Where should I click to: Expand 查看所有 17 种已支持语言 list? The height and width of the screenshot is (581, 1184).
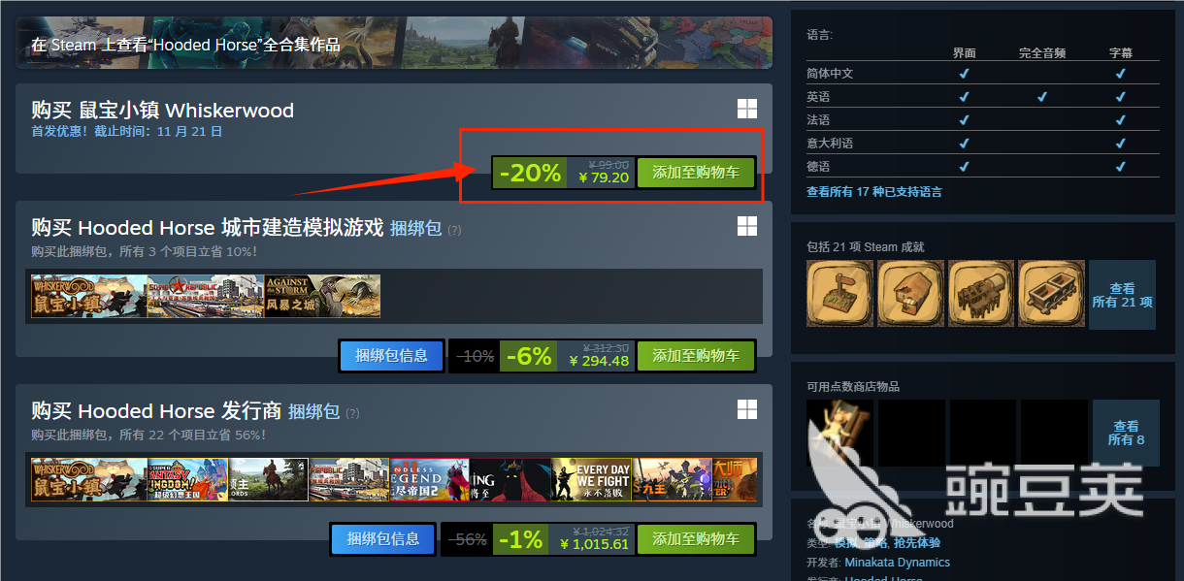click(x=873, y=192)
